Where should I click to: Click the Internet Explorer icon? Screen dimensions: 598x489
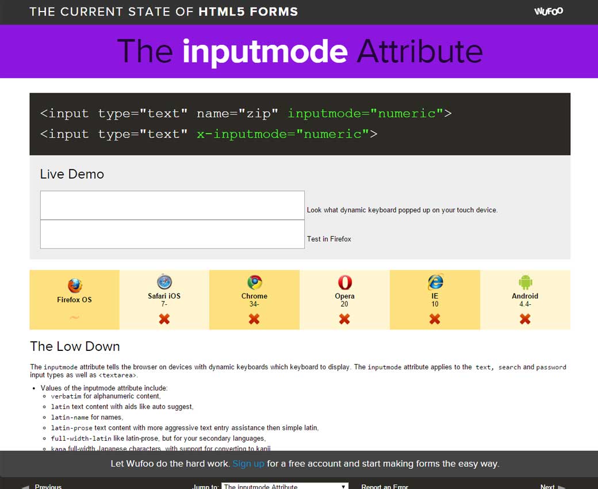[435, 282]
